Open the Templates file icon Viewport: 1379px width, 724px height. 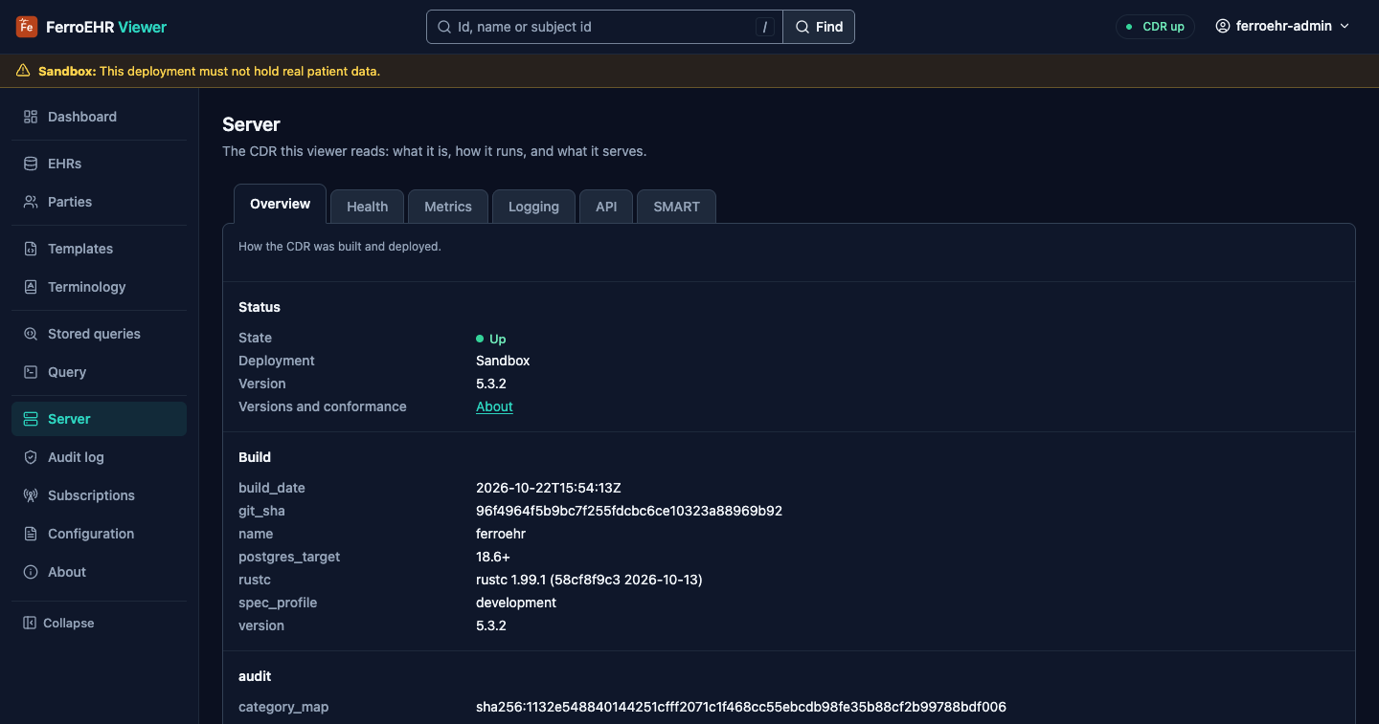click(x=31, y=249)
